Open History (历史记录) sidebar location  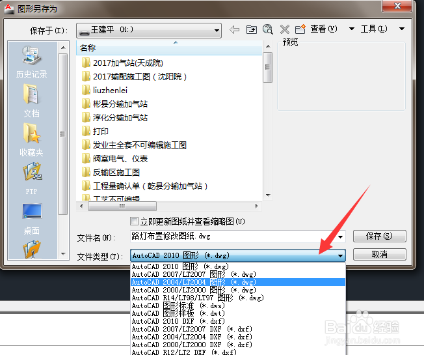pos(32,63)
